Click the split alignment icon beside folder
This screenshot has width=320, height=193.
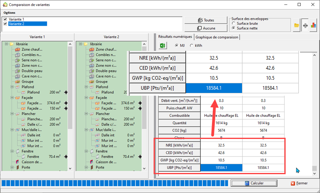coord(305,25)
